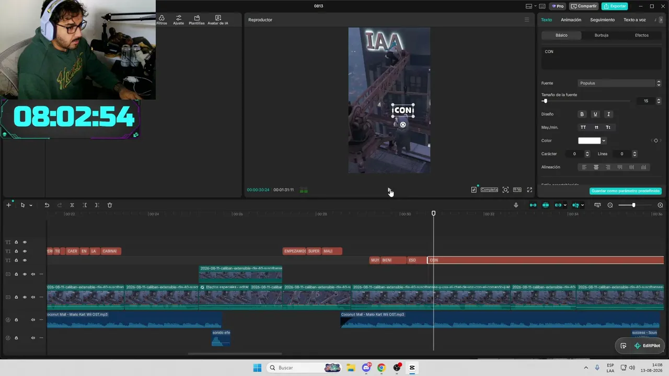Viewport: 669px width, 376px height.
Task: Open the selection tool mode dropdown
Action: (31, 205)
